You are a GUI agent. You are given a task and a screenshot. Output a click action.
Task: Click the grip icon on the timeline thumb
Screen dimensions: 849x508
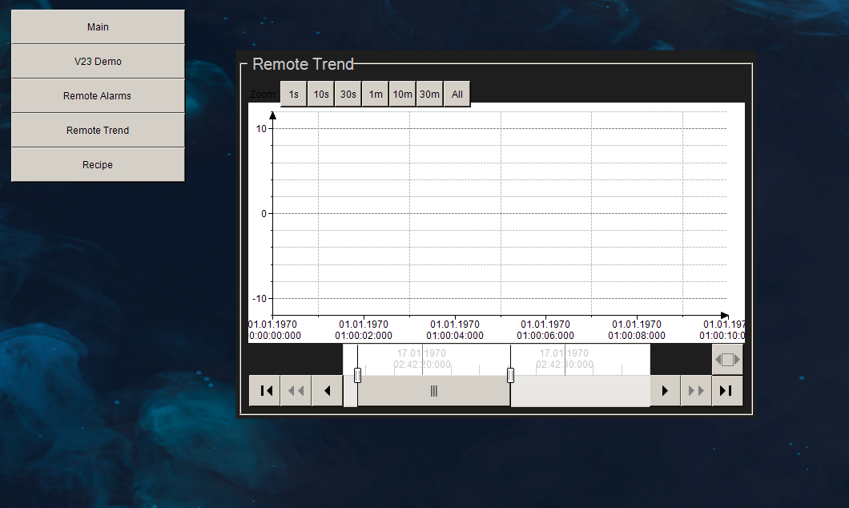[433, 390]
